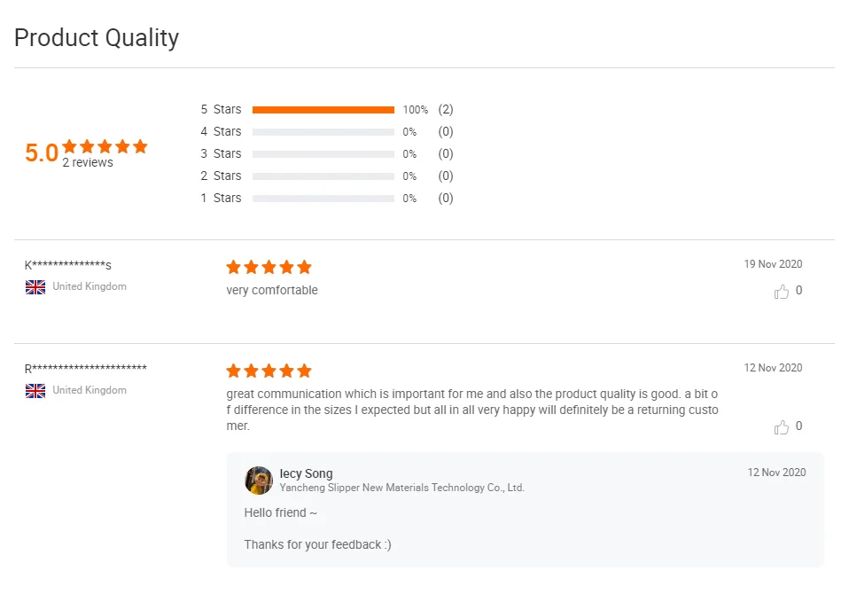Open Yancheng Slipper New Materials Technology company link

click(402, 488)
